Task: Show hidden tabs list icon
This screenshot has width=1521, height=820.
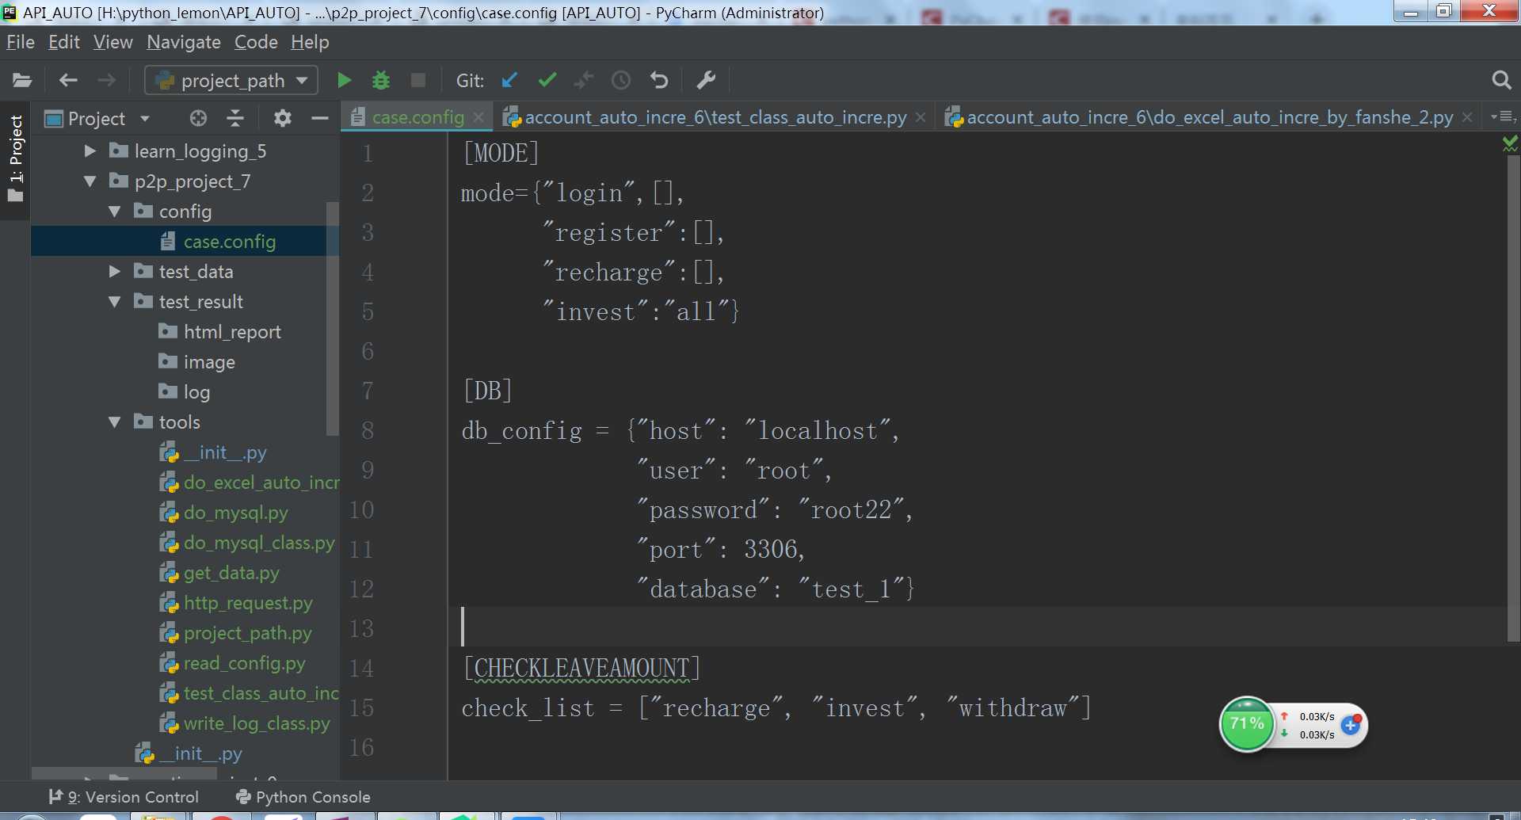Action: (1503, 117)
